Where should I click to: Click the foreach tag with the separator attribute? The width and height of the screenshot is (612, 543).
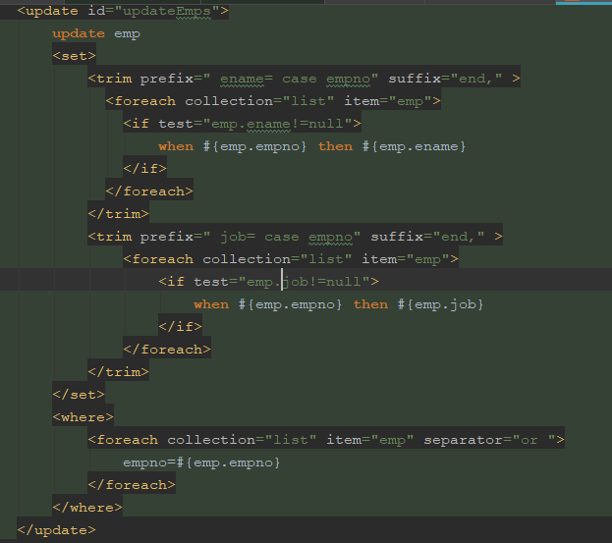tap(326, 440)
